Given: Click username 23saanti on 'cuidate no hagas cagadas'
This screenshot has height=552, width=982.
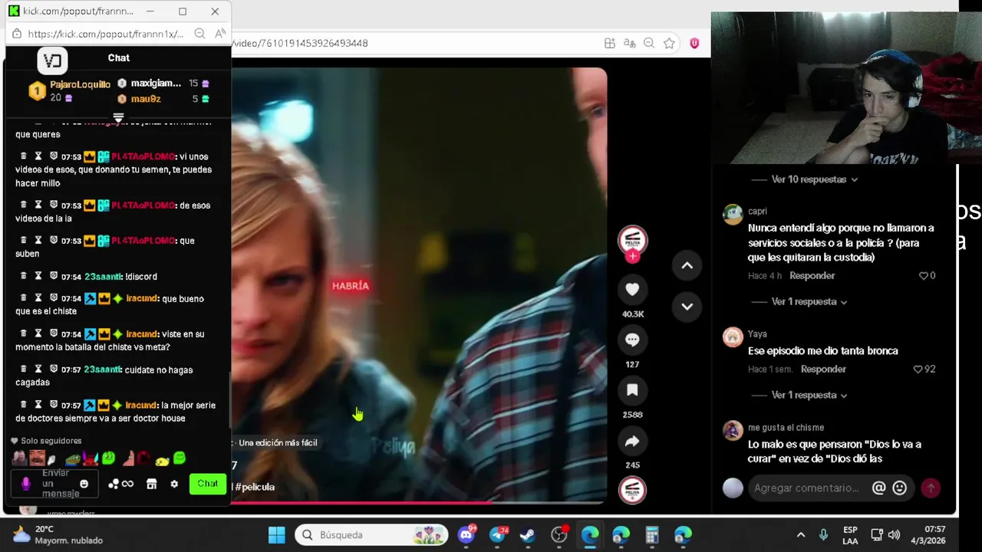Looking at the screenshot, I should pyautogui.click(x=103, y=370).
